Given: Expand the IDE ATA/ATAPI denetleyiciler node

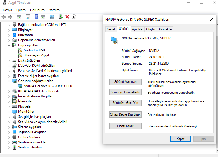Looking at the screenshot, I should coord(9,91).
